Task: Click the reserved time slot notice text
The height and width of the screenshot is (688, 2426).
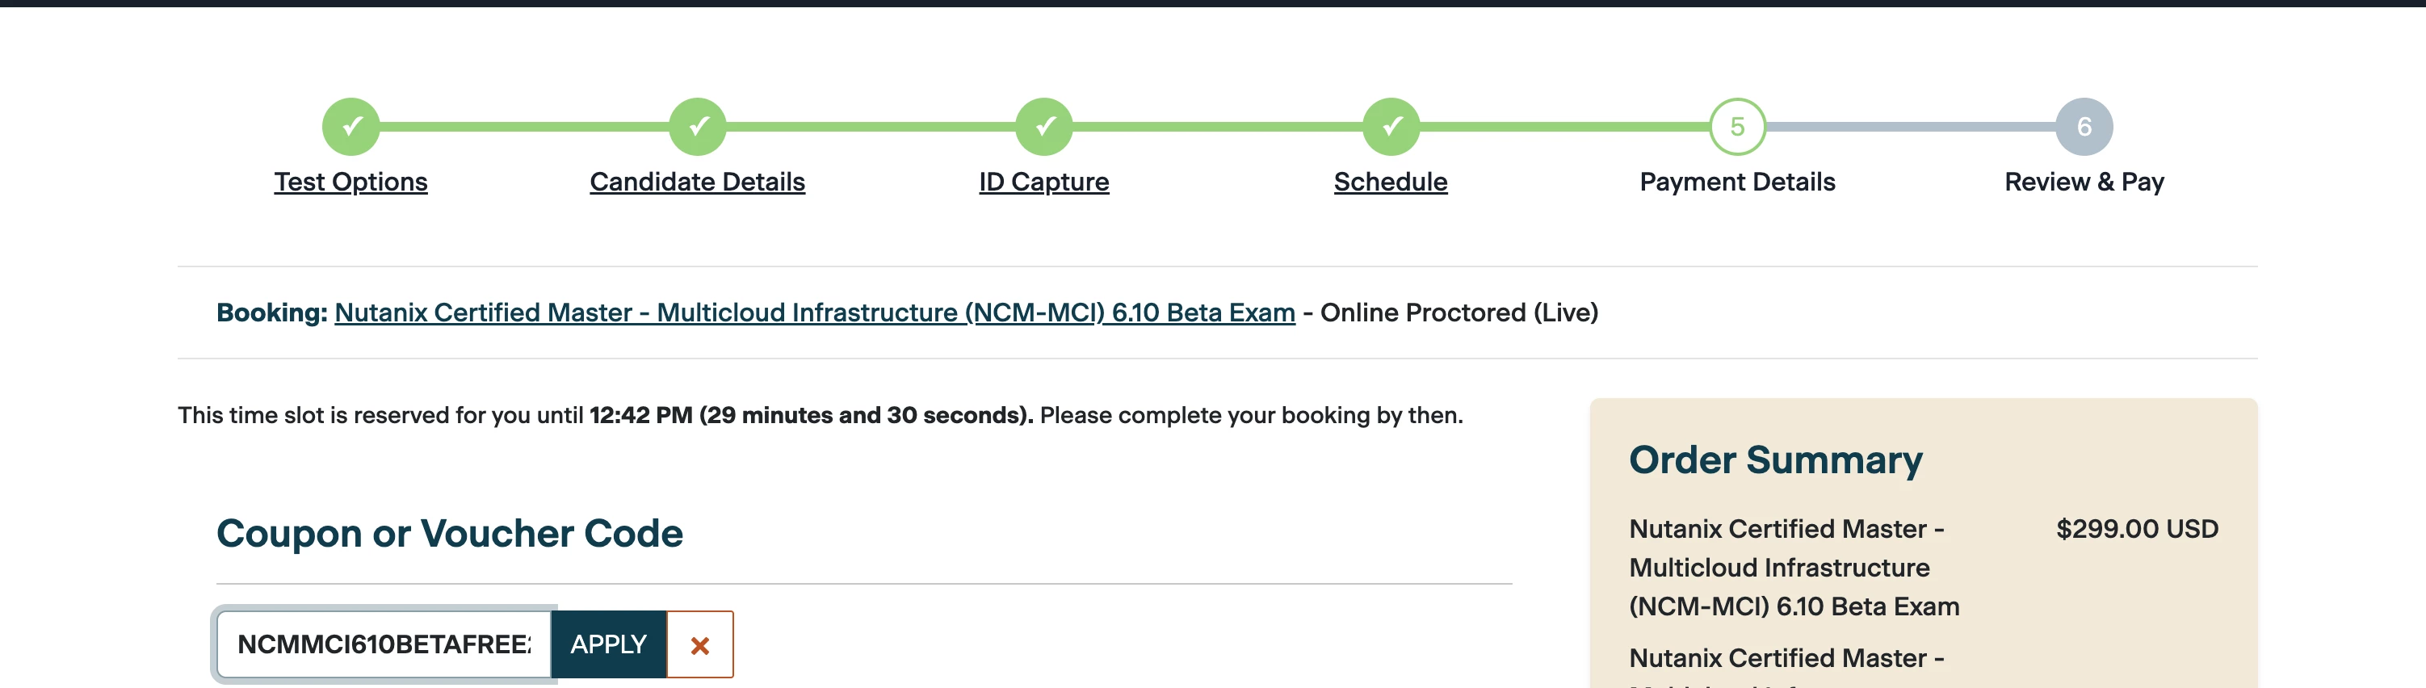Action: (821, 415)
